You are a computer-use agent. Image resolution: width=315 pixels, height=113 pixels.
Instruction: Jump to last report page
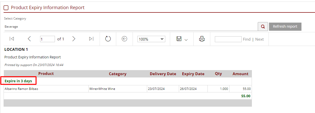coord(91,39)
